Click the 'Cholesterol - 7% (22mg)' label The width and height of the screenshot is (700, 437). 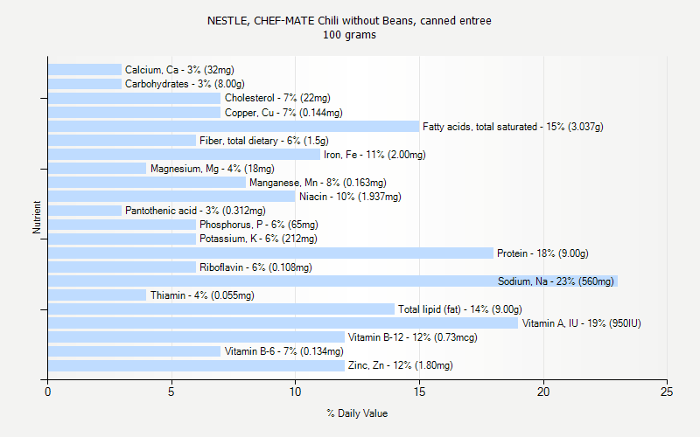277,98
